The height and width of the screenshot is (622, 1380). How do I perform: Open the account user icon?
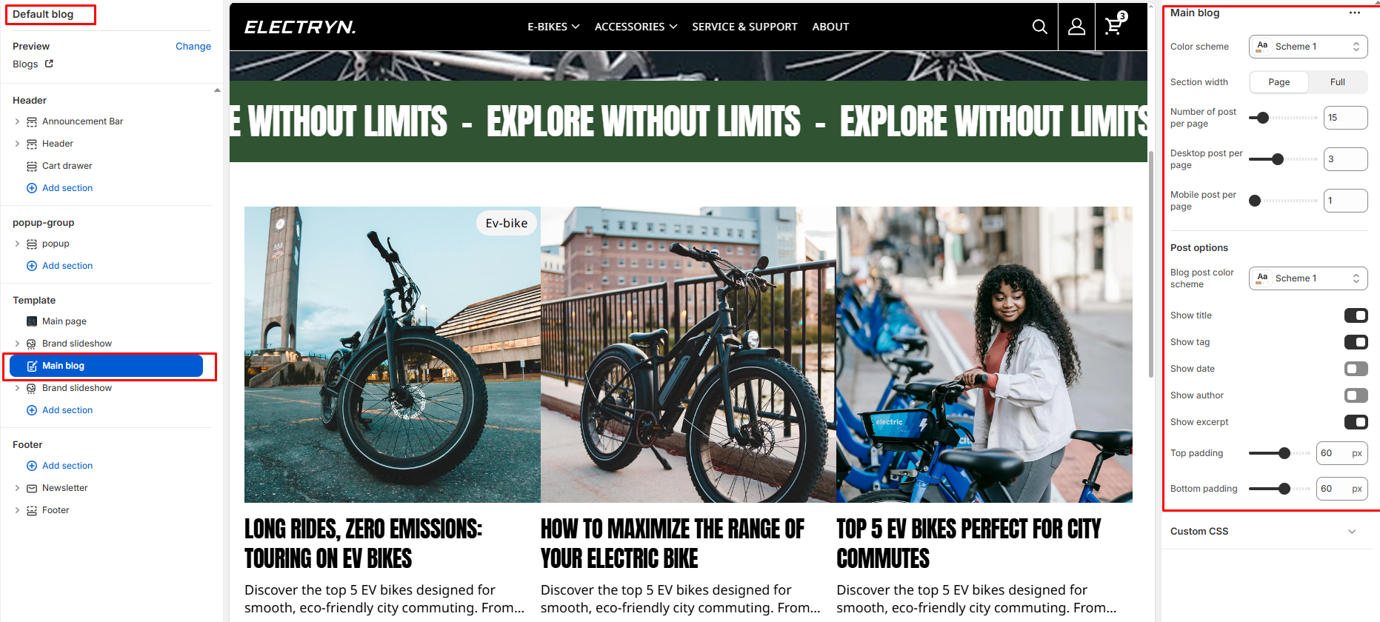pyautogui.click(x=1076, y=27)
